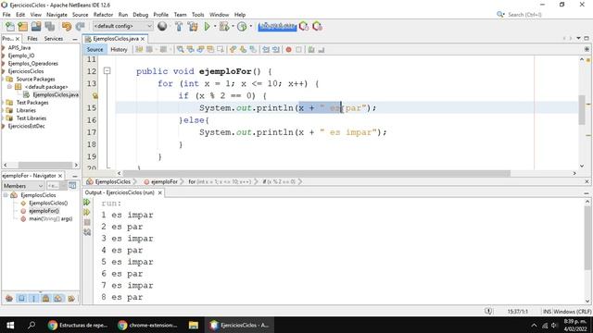Image resolution: width=593 pixels, height=333 pixels.
Task: Collapse the ejemploFor method code fold
Action: tap(107, 71)
